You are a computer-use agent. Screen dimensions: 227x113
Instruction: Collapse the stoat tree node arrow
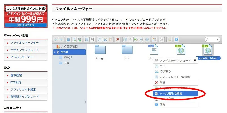55,52
